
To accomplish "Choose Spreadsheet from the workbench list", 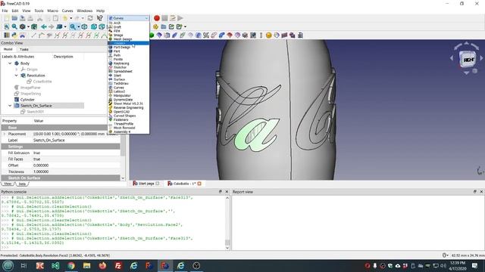I will click(123, 71).
